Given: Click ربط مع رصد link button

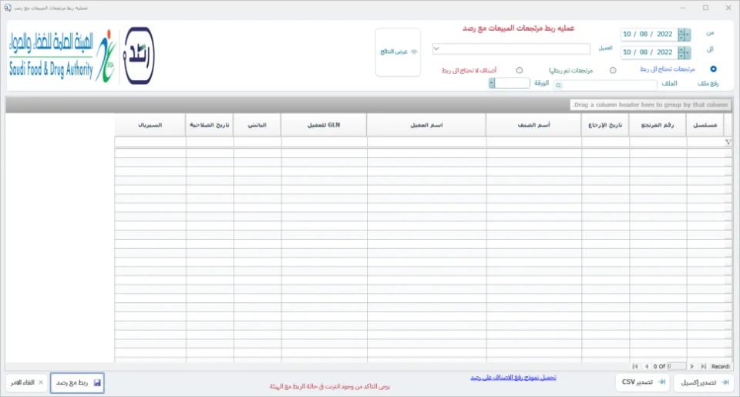Looking at the screenshot, I should click(x=77, y=383).
